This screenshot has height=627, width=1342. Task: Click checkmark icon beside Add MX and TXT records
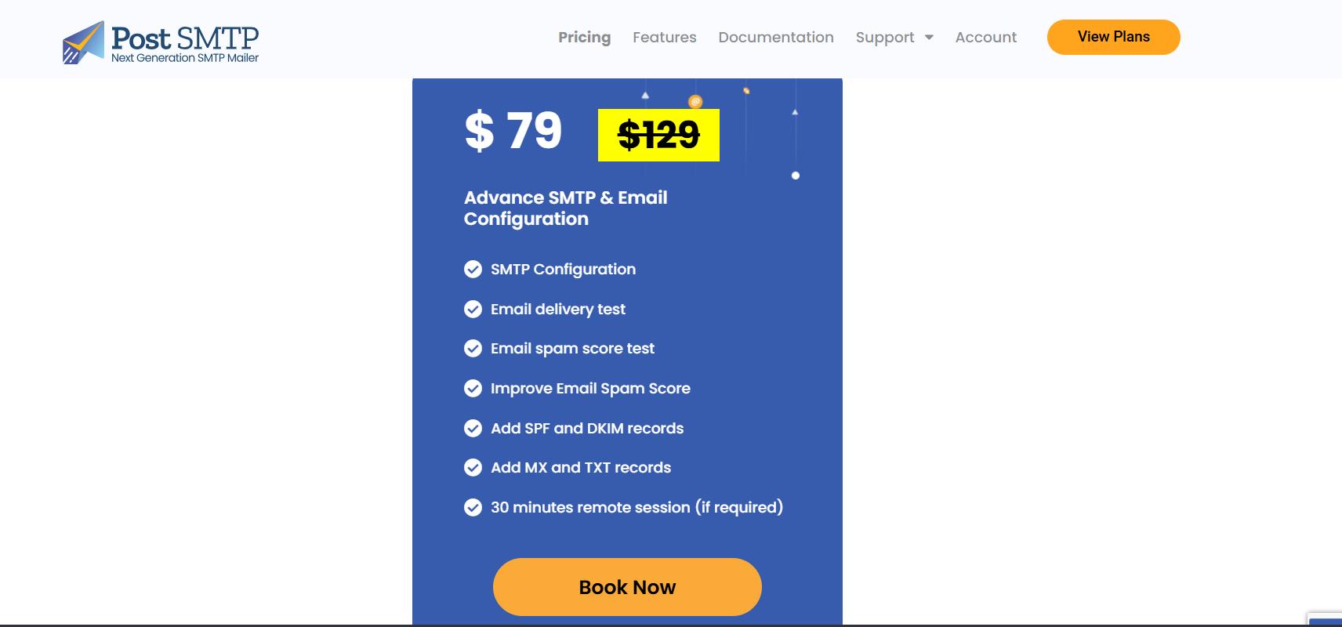pos(473,468)
